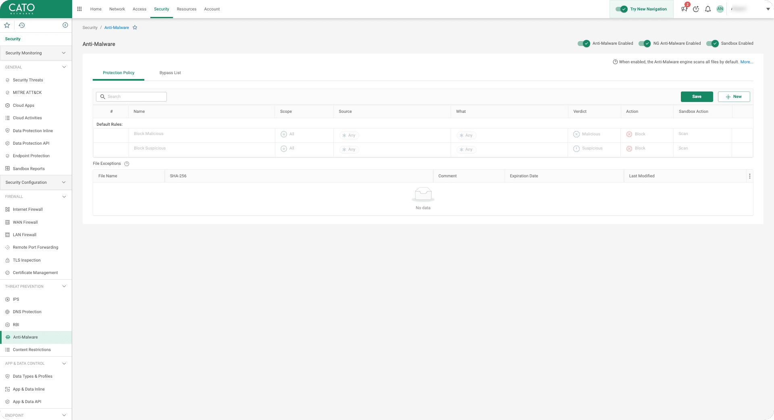Collapse the FIREWALL group chevron
This screenshot has height=420, width=774.
(64, 197)
